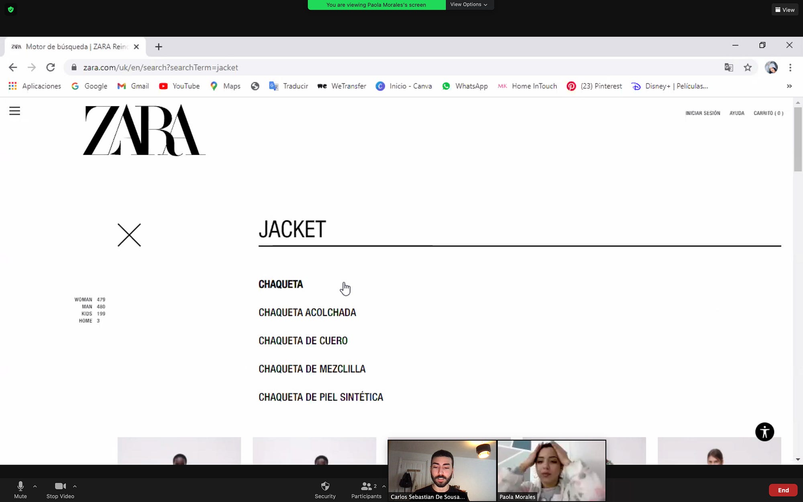The height and width of the screenshot is (502, 803).
Task: Expand video options caret
Action: [75, 486]
